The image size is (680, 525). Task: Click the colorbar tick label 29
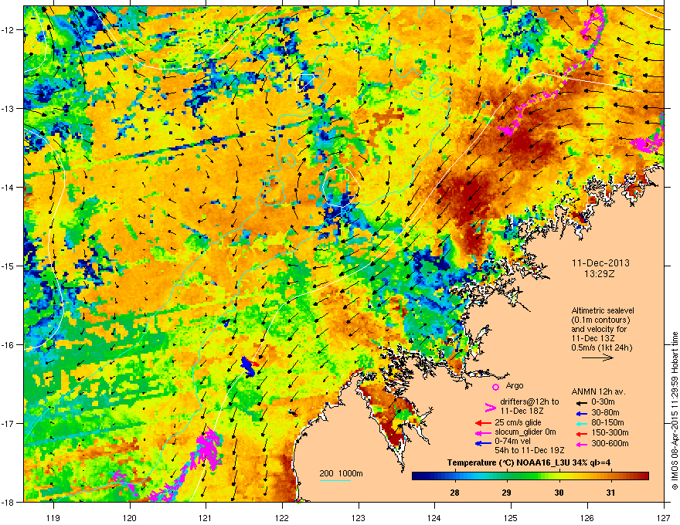click(x=506, y=493)
